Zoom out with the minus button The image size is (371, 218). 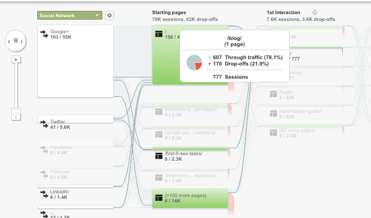(x=16, y=117)
